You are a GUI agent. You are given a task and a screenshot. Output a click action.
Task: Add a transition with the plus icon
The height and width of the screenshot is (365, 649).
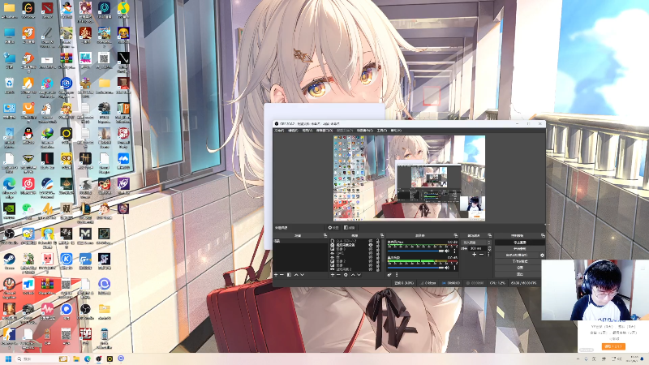click(475, 255)
